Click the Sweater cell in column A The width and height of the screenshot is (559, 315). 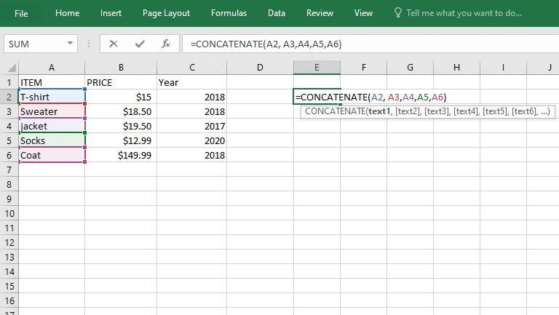[x=51, y=111]
